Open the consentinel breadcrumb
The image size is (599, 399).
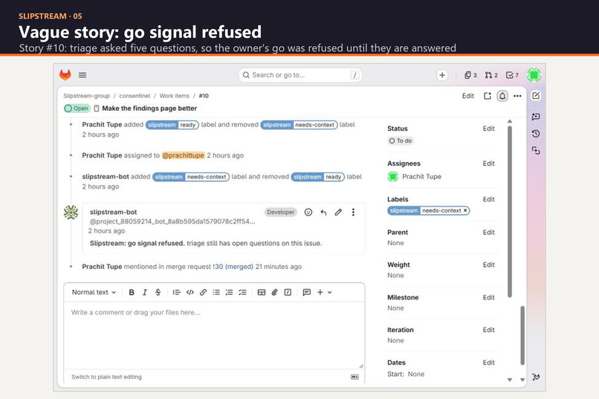pyautogui.click(x=135, y=96)
